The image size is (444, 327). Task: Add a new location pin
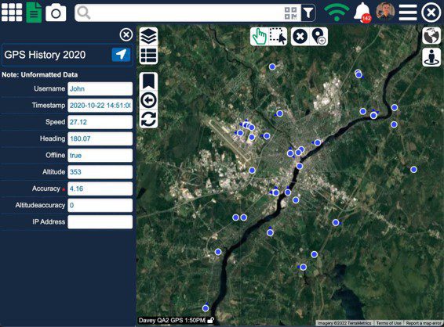318,37
